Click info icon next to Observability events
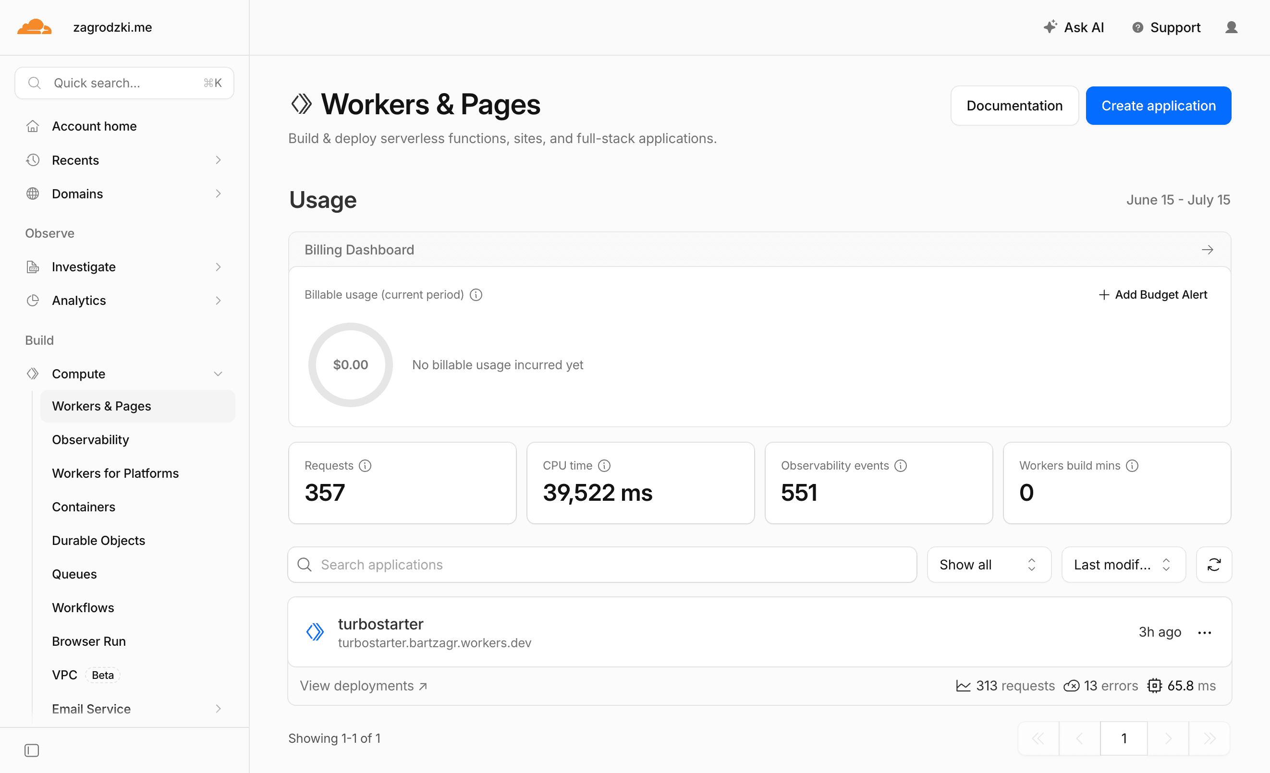This screenshot has width=1270, height=773. [x=901, y=465]
